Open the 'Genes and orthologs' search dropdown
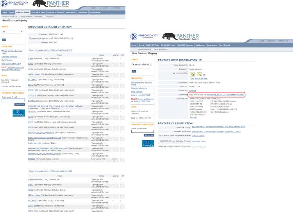The image size is (293, 212). (x=142, y=64)
